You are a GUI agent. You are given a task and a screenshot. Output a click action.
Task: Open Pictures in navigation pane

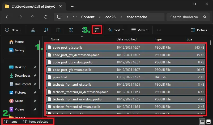[18, 92]
